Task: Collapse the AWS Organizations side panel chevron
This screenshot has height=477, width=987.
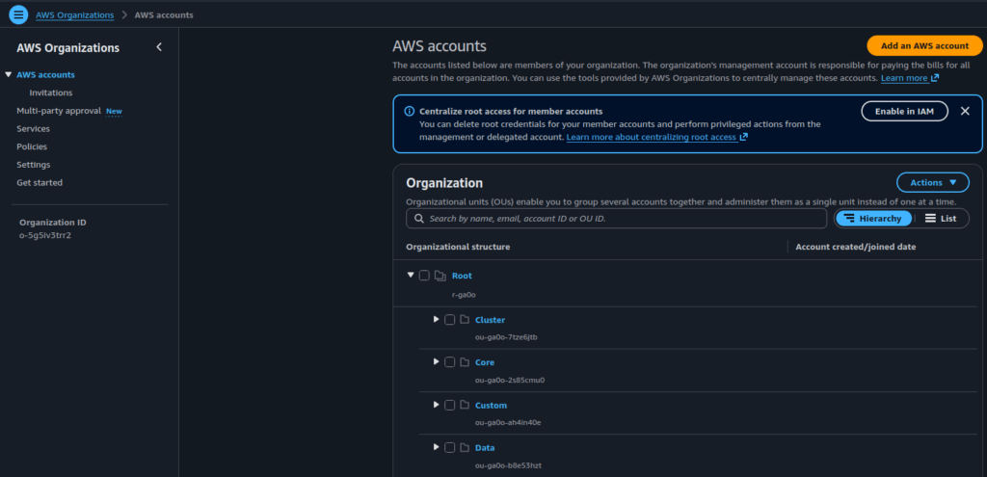Action: pyautogui.click(x=159, y=47)
